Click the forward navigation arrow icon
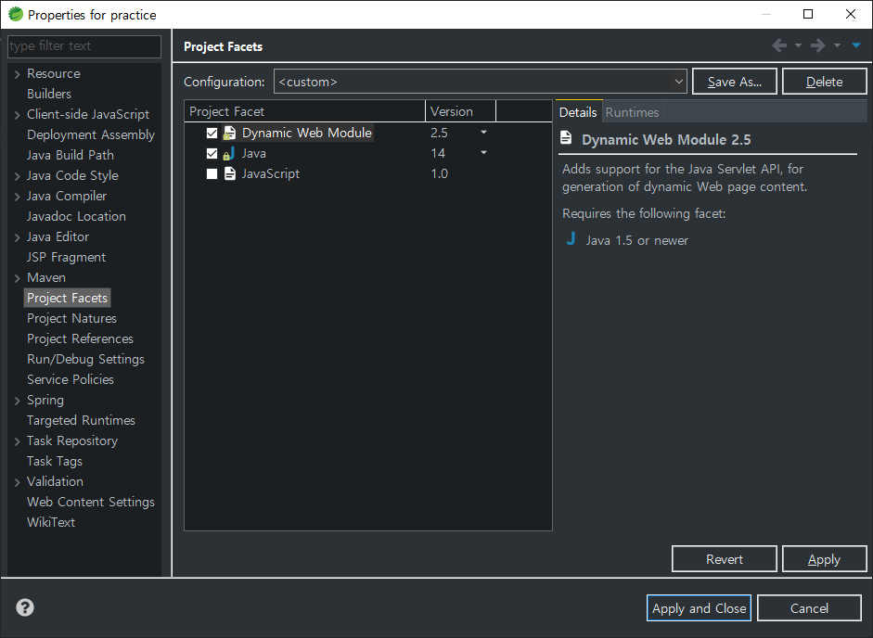 [x=818, y=45]
